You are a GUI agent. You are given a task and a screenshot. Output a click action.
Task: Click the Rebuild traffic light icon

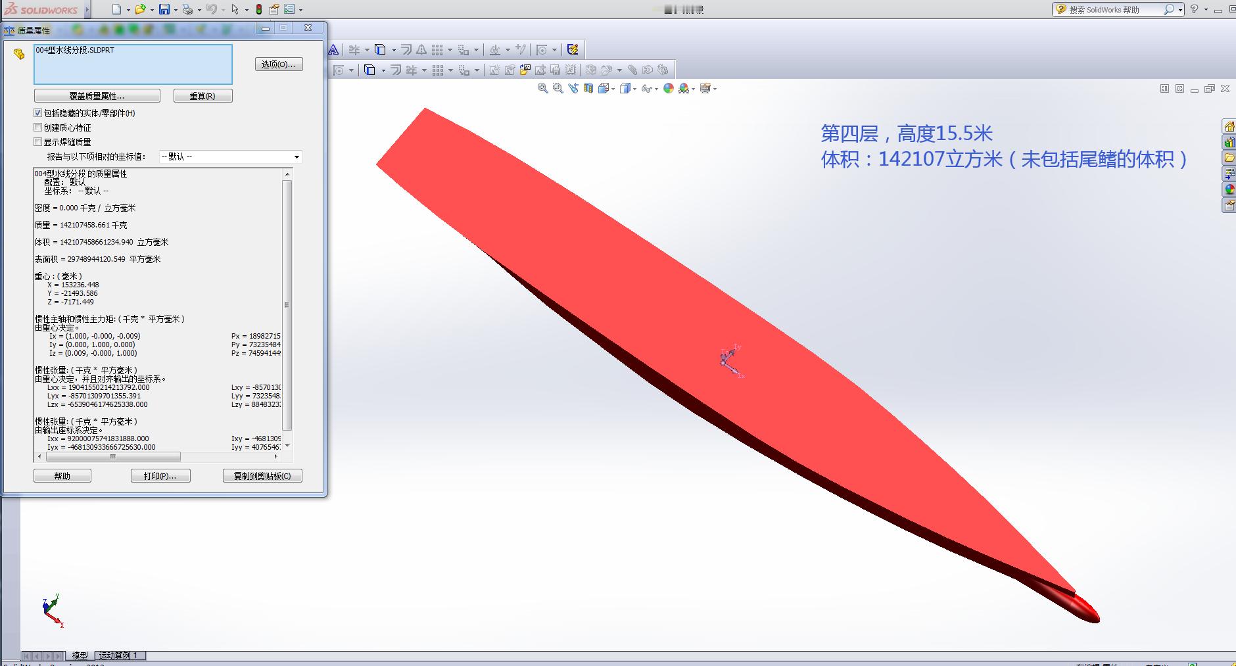[258, 9]
